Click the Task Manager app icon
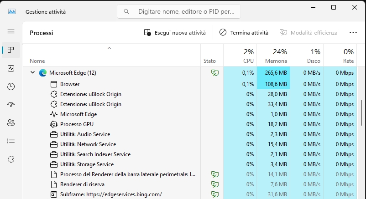366x199 pixels. click(12, 11)
